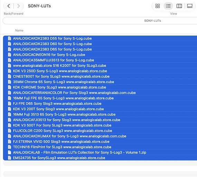Image resolution: width=197 pixels, height=177 pixels.
Task: Click the zip file icon of ANALOGICALAB collection
Action: [9, 153]
